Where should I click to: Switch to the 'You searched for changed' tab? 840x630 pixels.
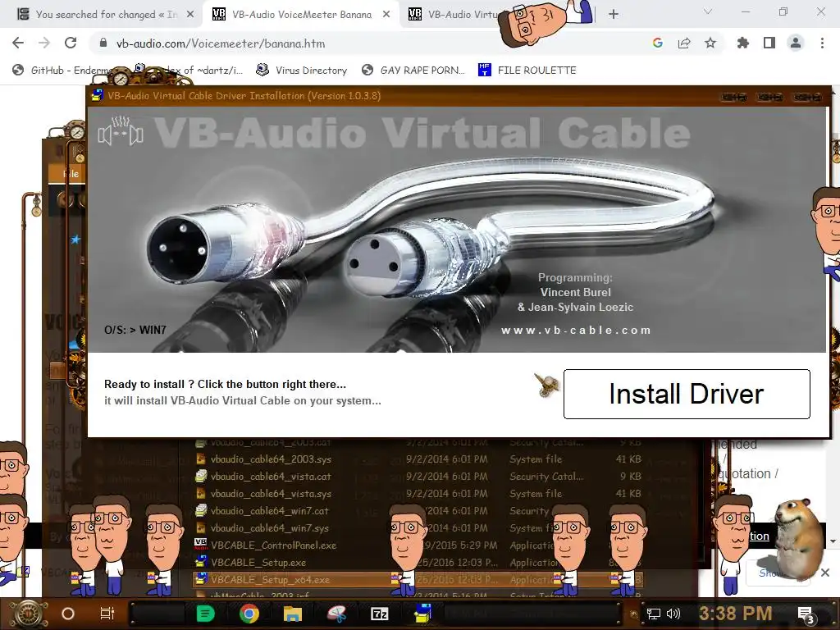[x=104, y=15]
